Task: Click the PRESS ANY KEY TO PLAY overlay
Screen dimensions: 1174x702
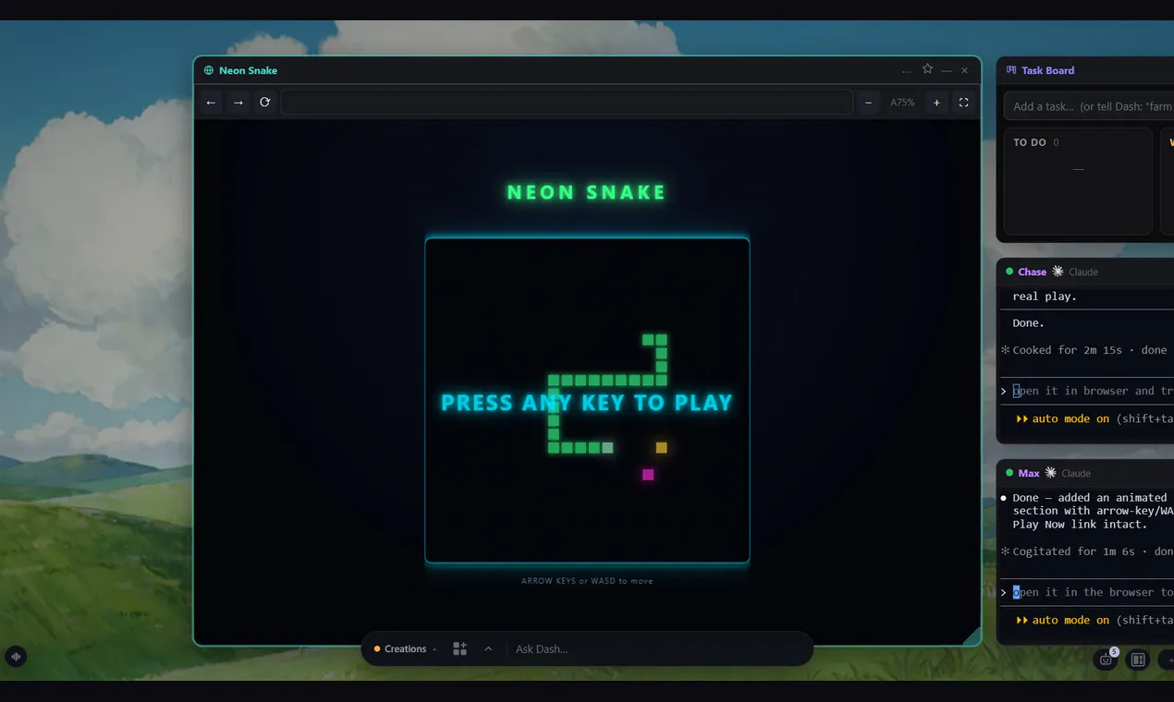Action: tap(587, 403)
